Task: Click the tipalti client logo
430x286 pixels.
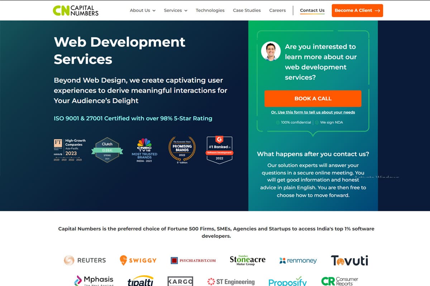Action: tap(140, 281)
